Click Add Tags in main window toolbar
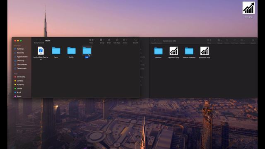 click(117, 41)
